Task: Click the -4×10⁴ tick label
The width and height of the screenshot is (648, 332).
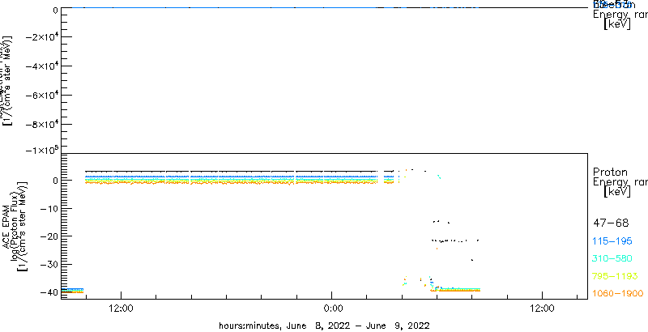Action: [x=40, y=66]
